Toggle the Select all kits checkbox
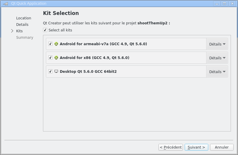 [45, 30]
